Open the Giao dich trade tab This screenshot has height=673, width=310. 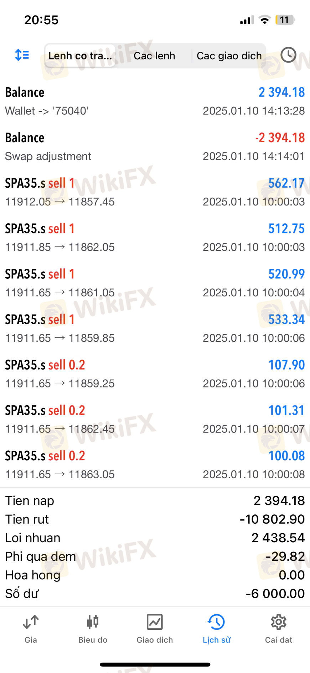pos(155,629)
